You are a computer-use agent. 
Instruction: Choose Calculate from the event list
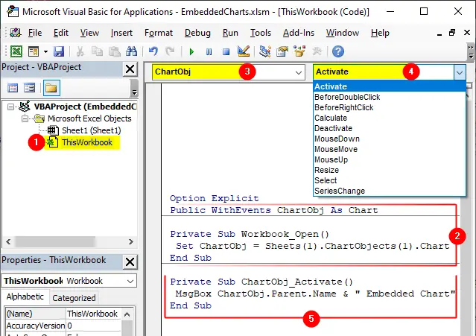tap(389, 118)
